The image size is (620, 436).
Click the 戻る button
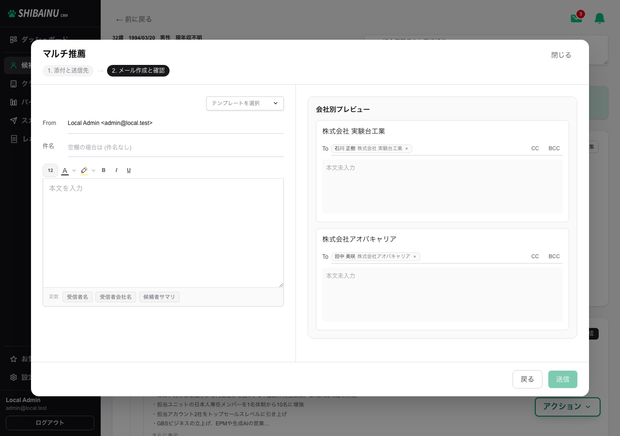[527, 379]
